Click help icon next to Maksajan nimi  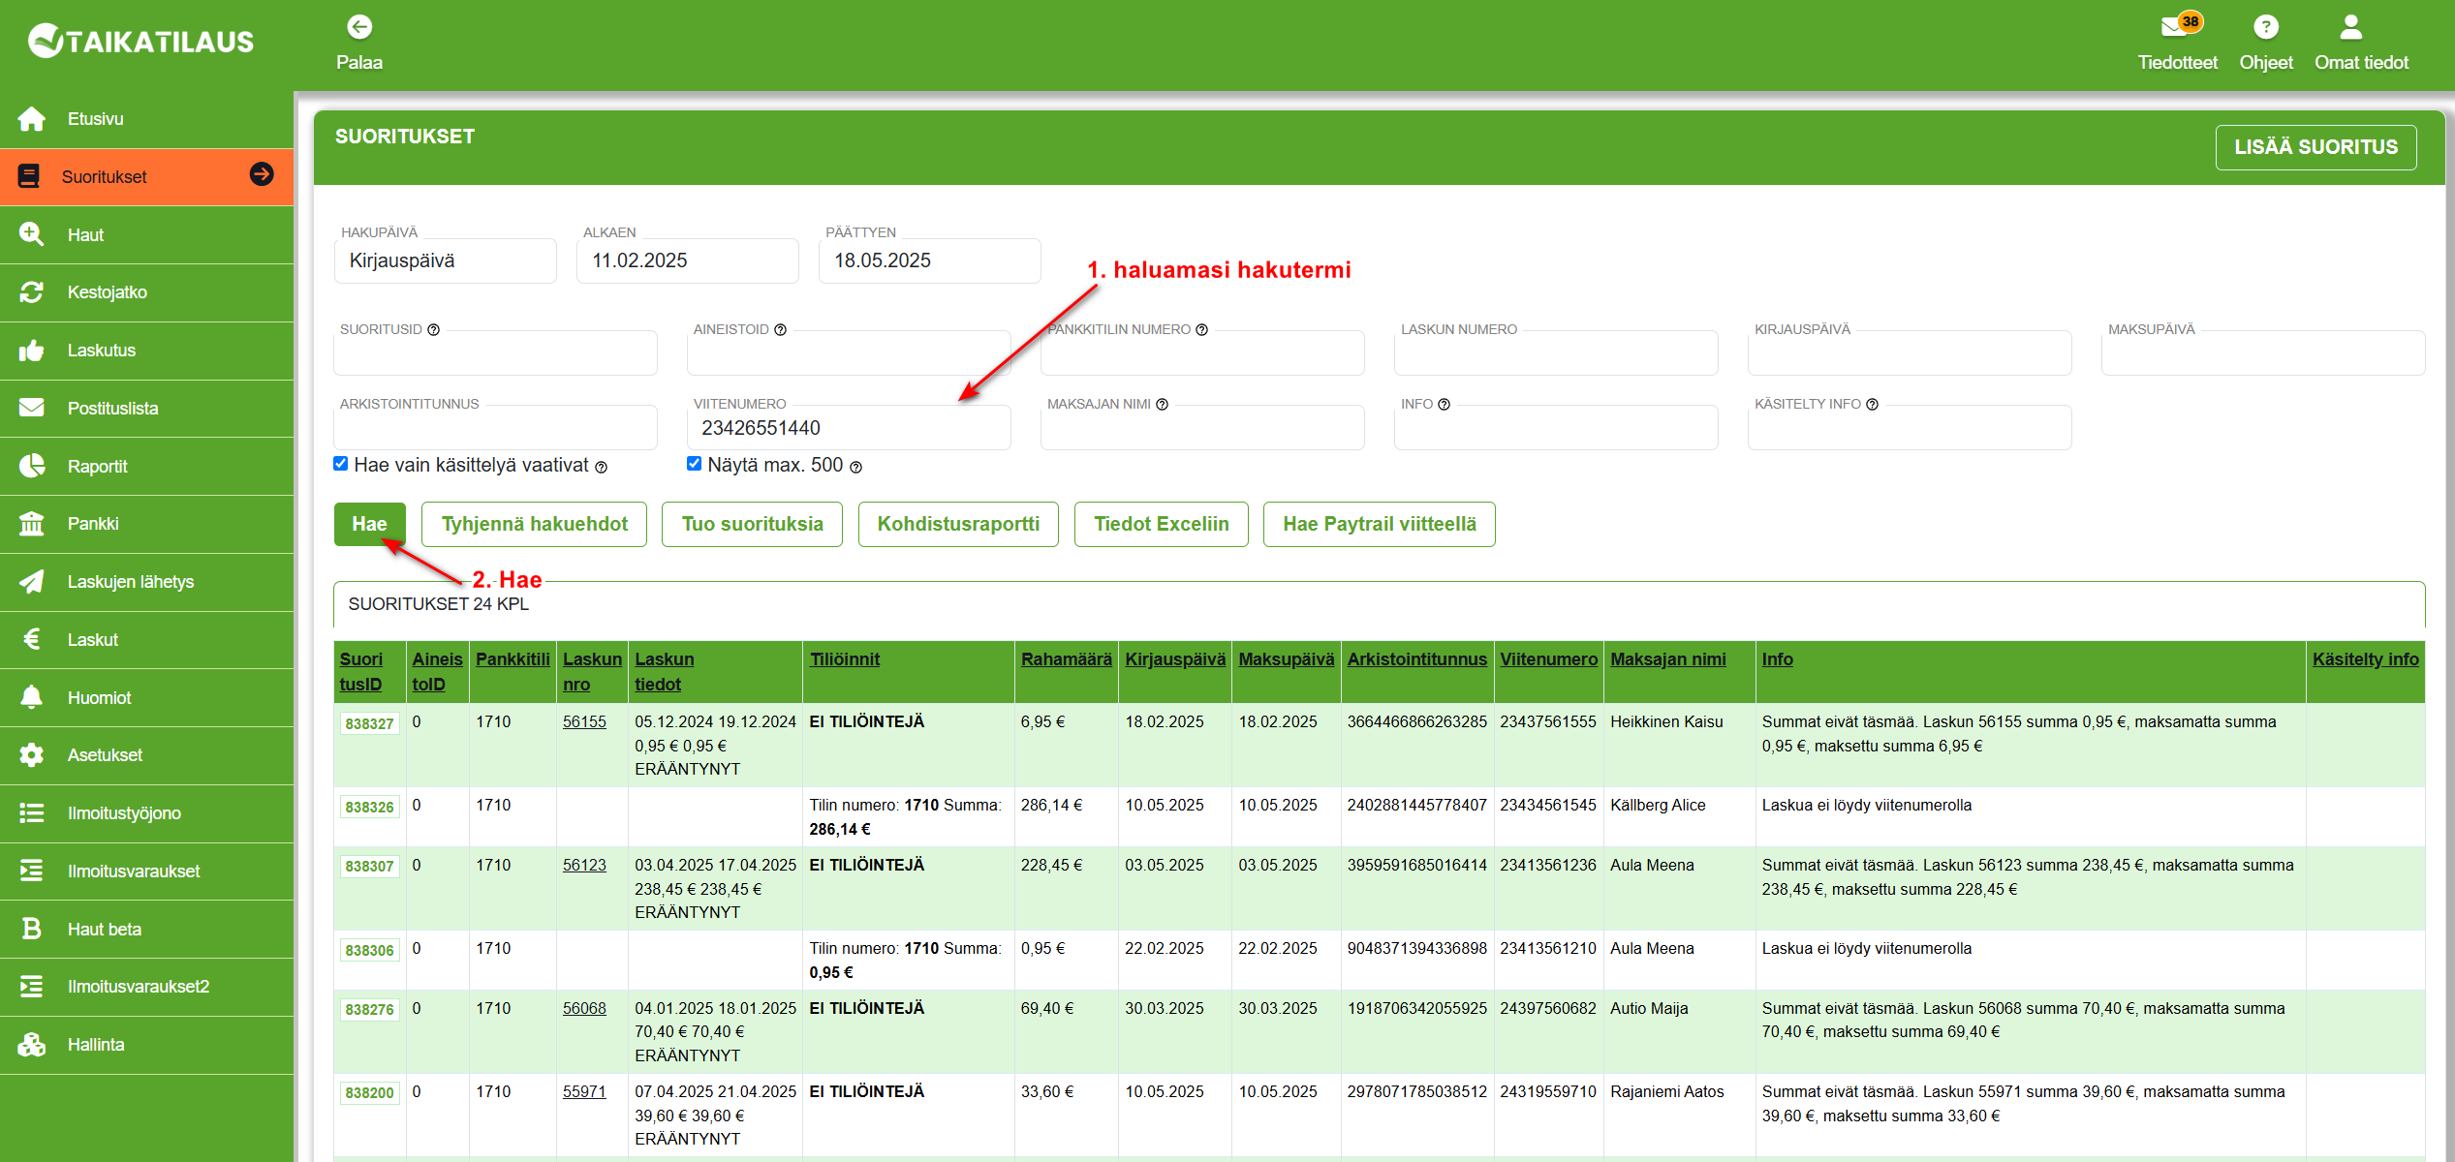pos(1163,405)
